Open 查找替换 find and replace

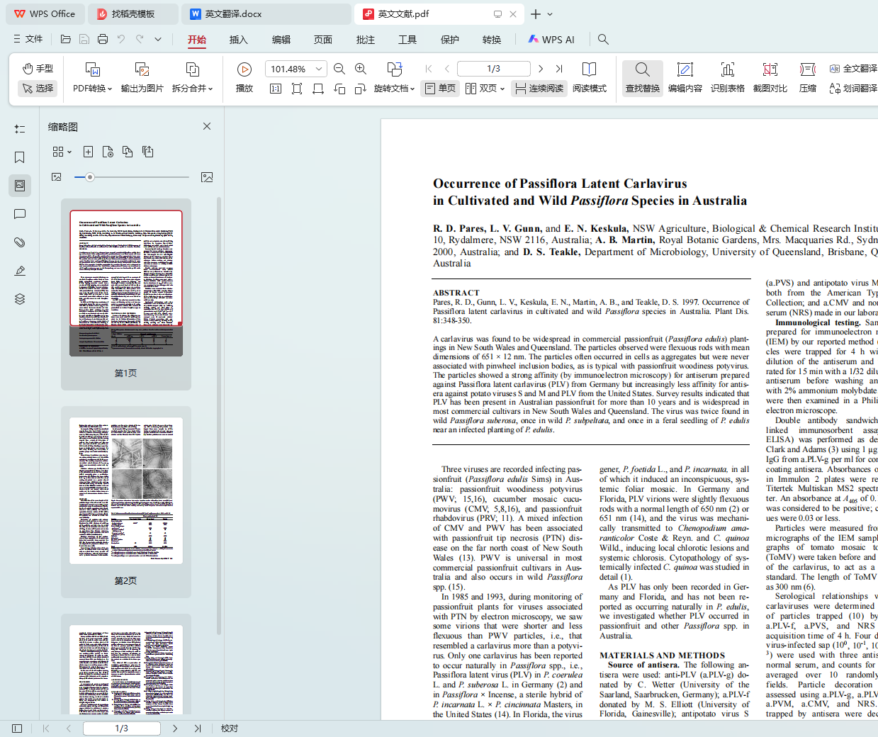coord(642,77)
